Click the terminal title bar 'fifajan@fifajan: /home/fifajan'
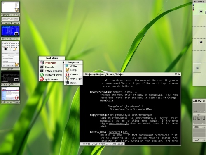 [x=104, y=74]
